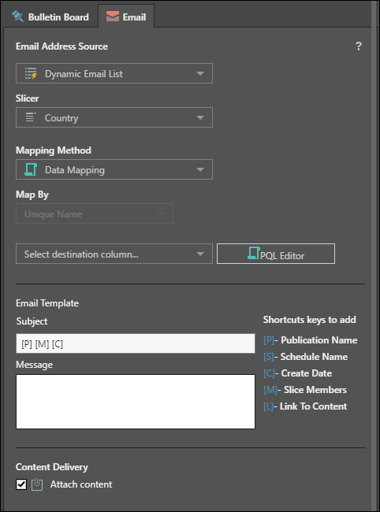The image size is (380, 512).
Task: Open the PQL Editor button
Action: point(276,254)
